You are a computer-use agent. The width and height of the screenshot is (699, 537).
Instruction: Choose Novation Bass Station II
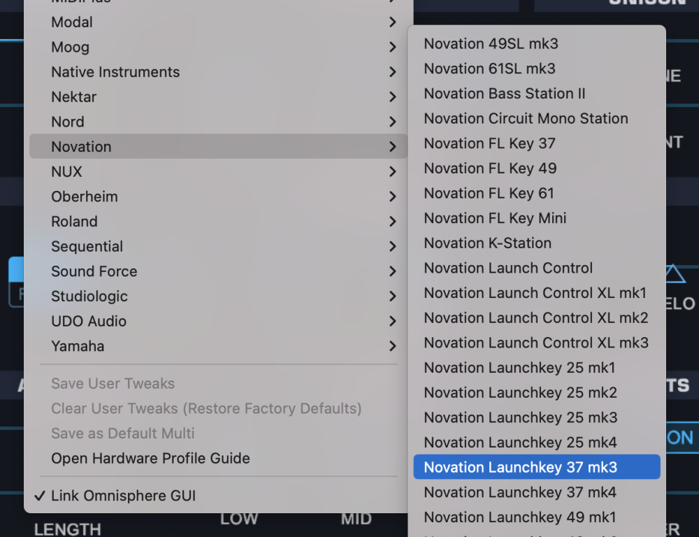pyautogui.click(x=505, y=94)
